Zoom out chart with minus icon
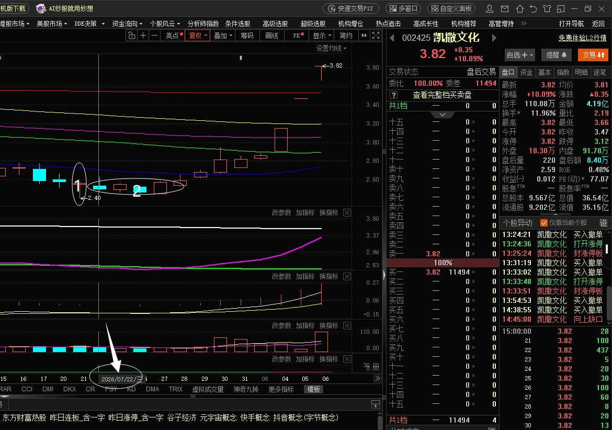This screenshot has width=612, height=430. point(154,36)
